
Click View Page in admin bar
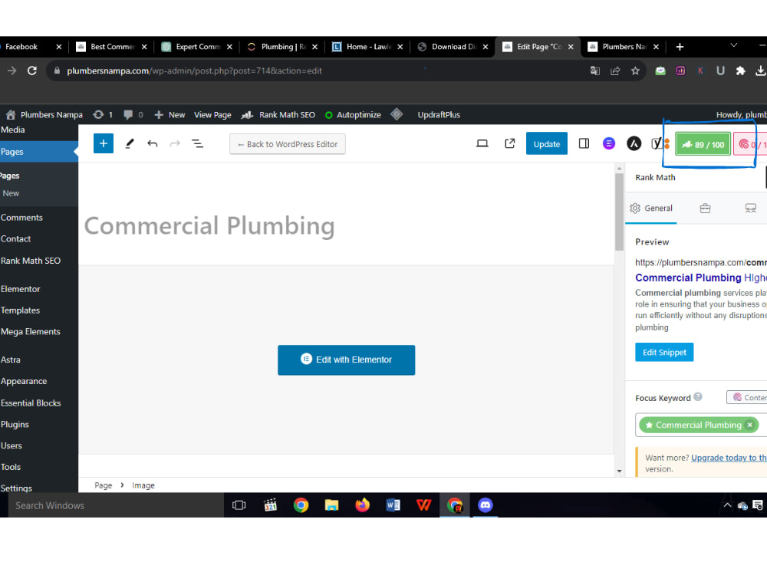212,115
